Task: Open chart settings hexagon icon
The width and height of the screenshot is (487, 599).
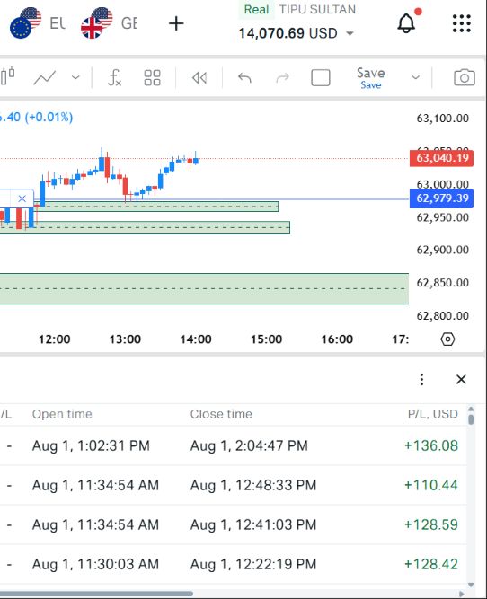Action: 447,339
